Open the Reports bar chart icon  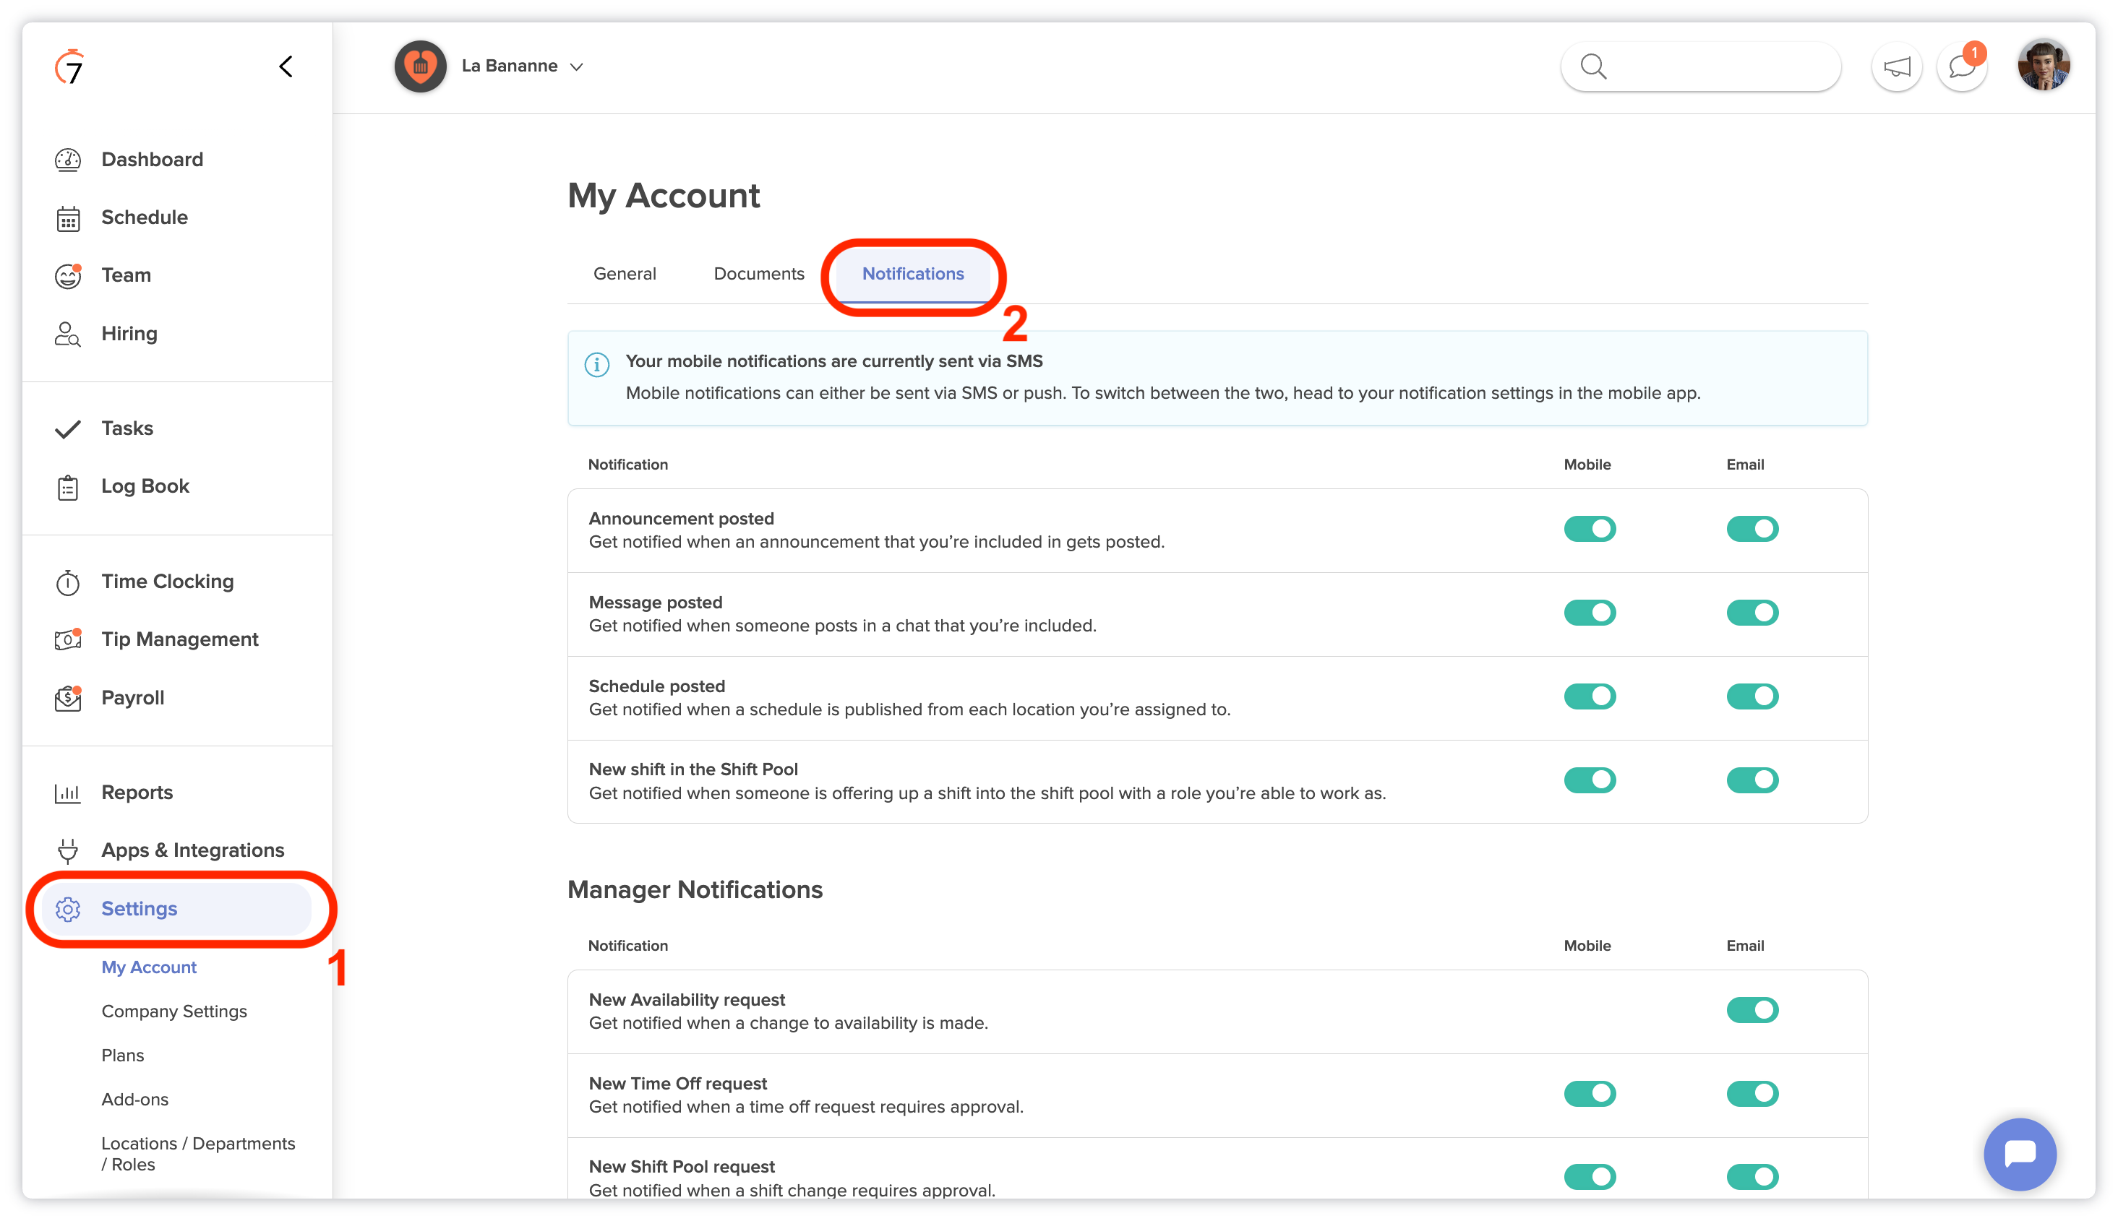[68, 793]
